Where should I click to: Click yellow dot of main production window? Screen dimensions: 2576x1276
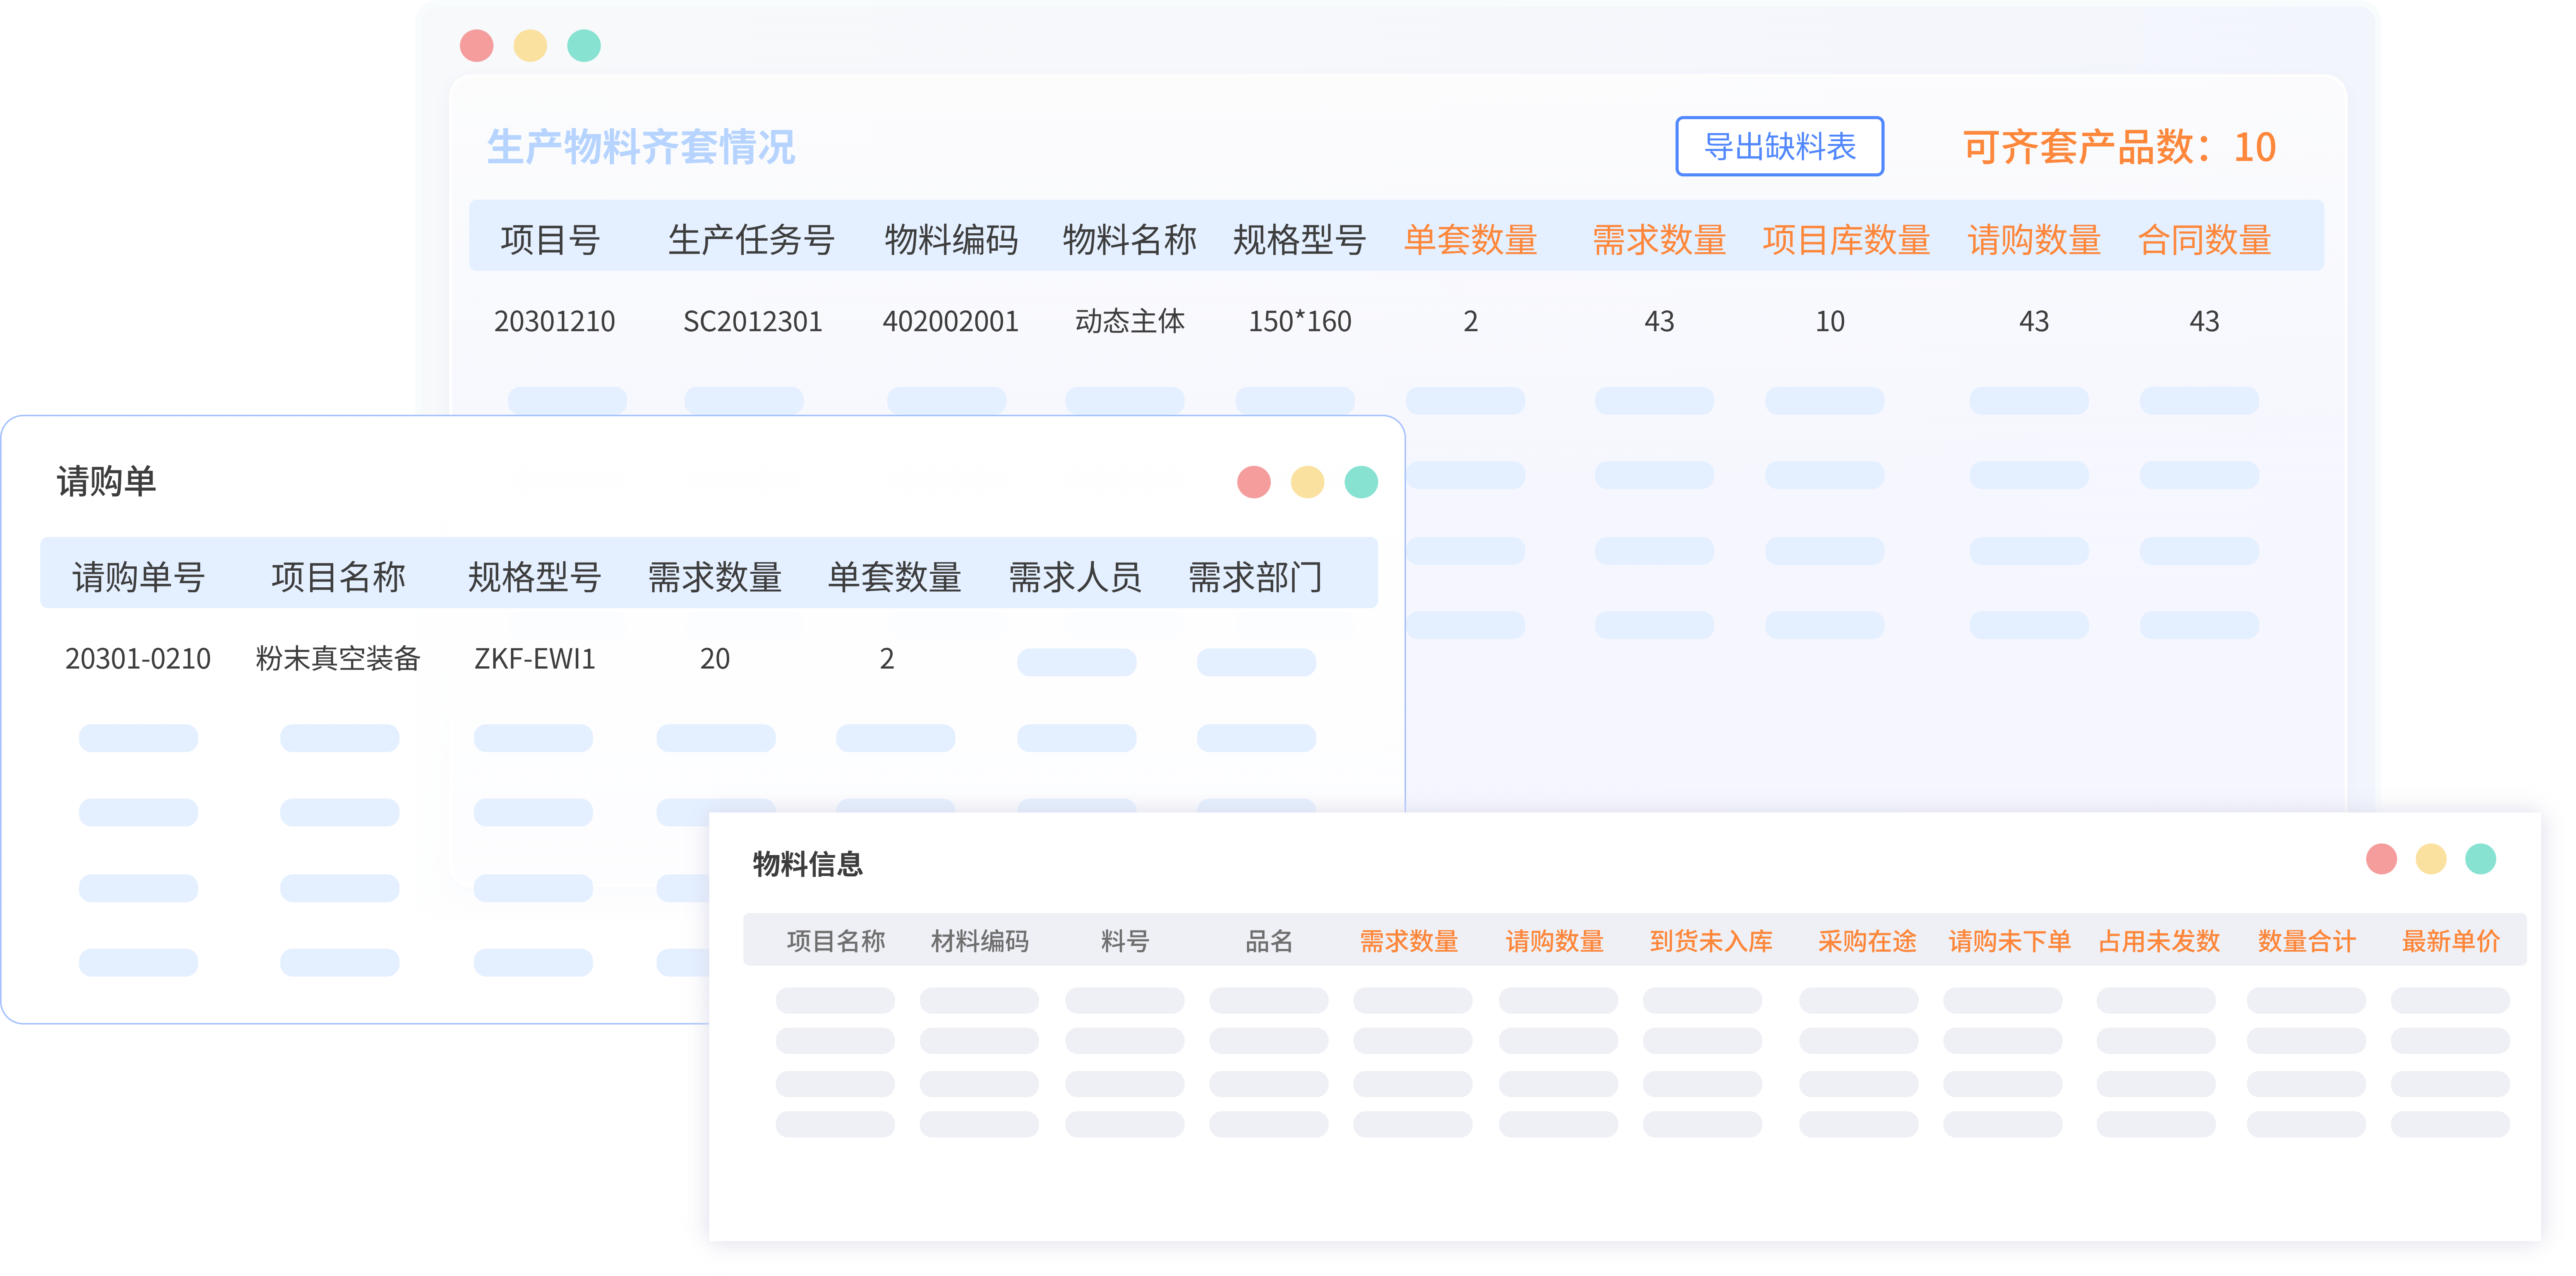click(x=530, y=46)
